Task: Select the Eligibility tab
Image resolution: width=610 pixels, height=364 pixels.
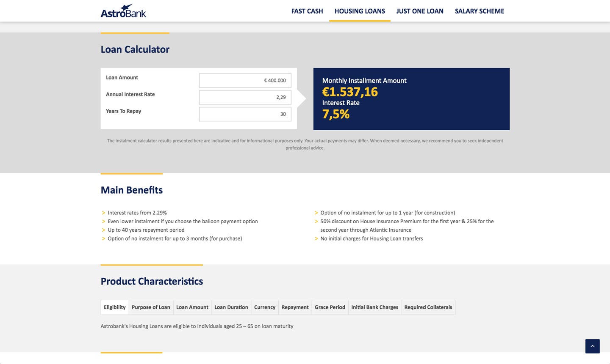Action: tap(115, 307)
